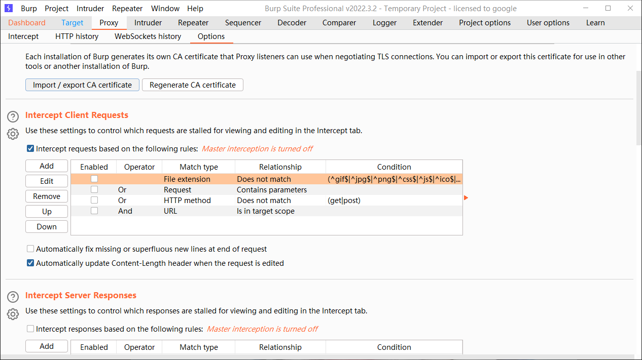This screenshot has width=642, height=360.
Task: Open the Intruder menu in menu bar
Action: pyautogui.click(x=90, y=8)
